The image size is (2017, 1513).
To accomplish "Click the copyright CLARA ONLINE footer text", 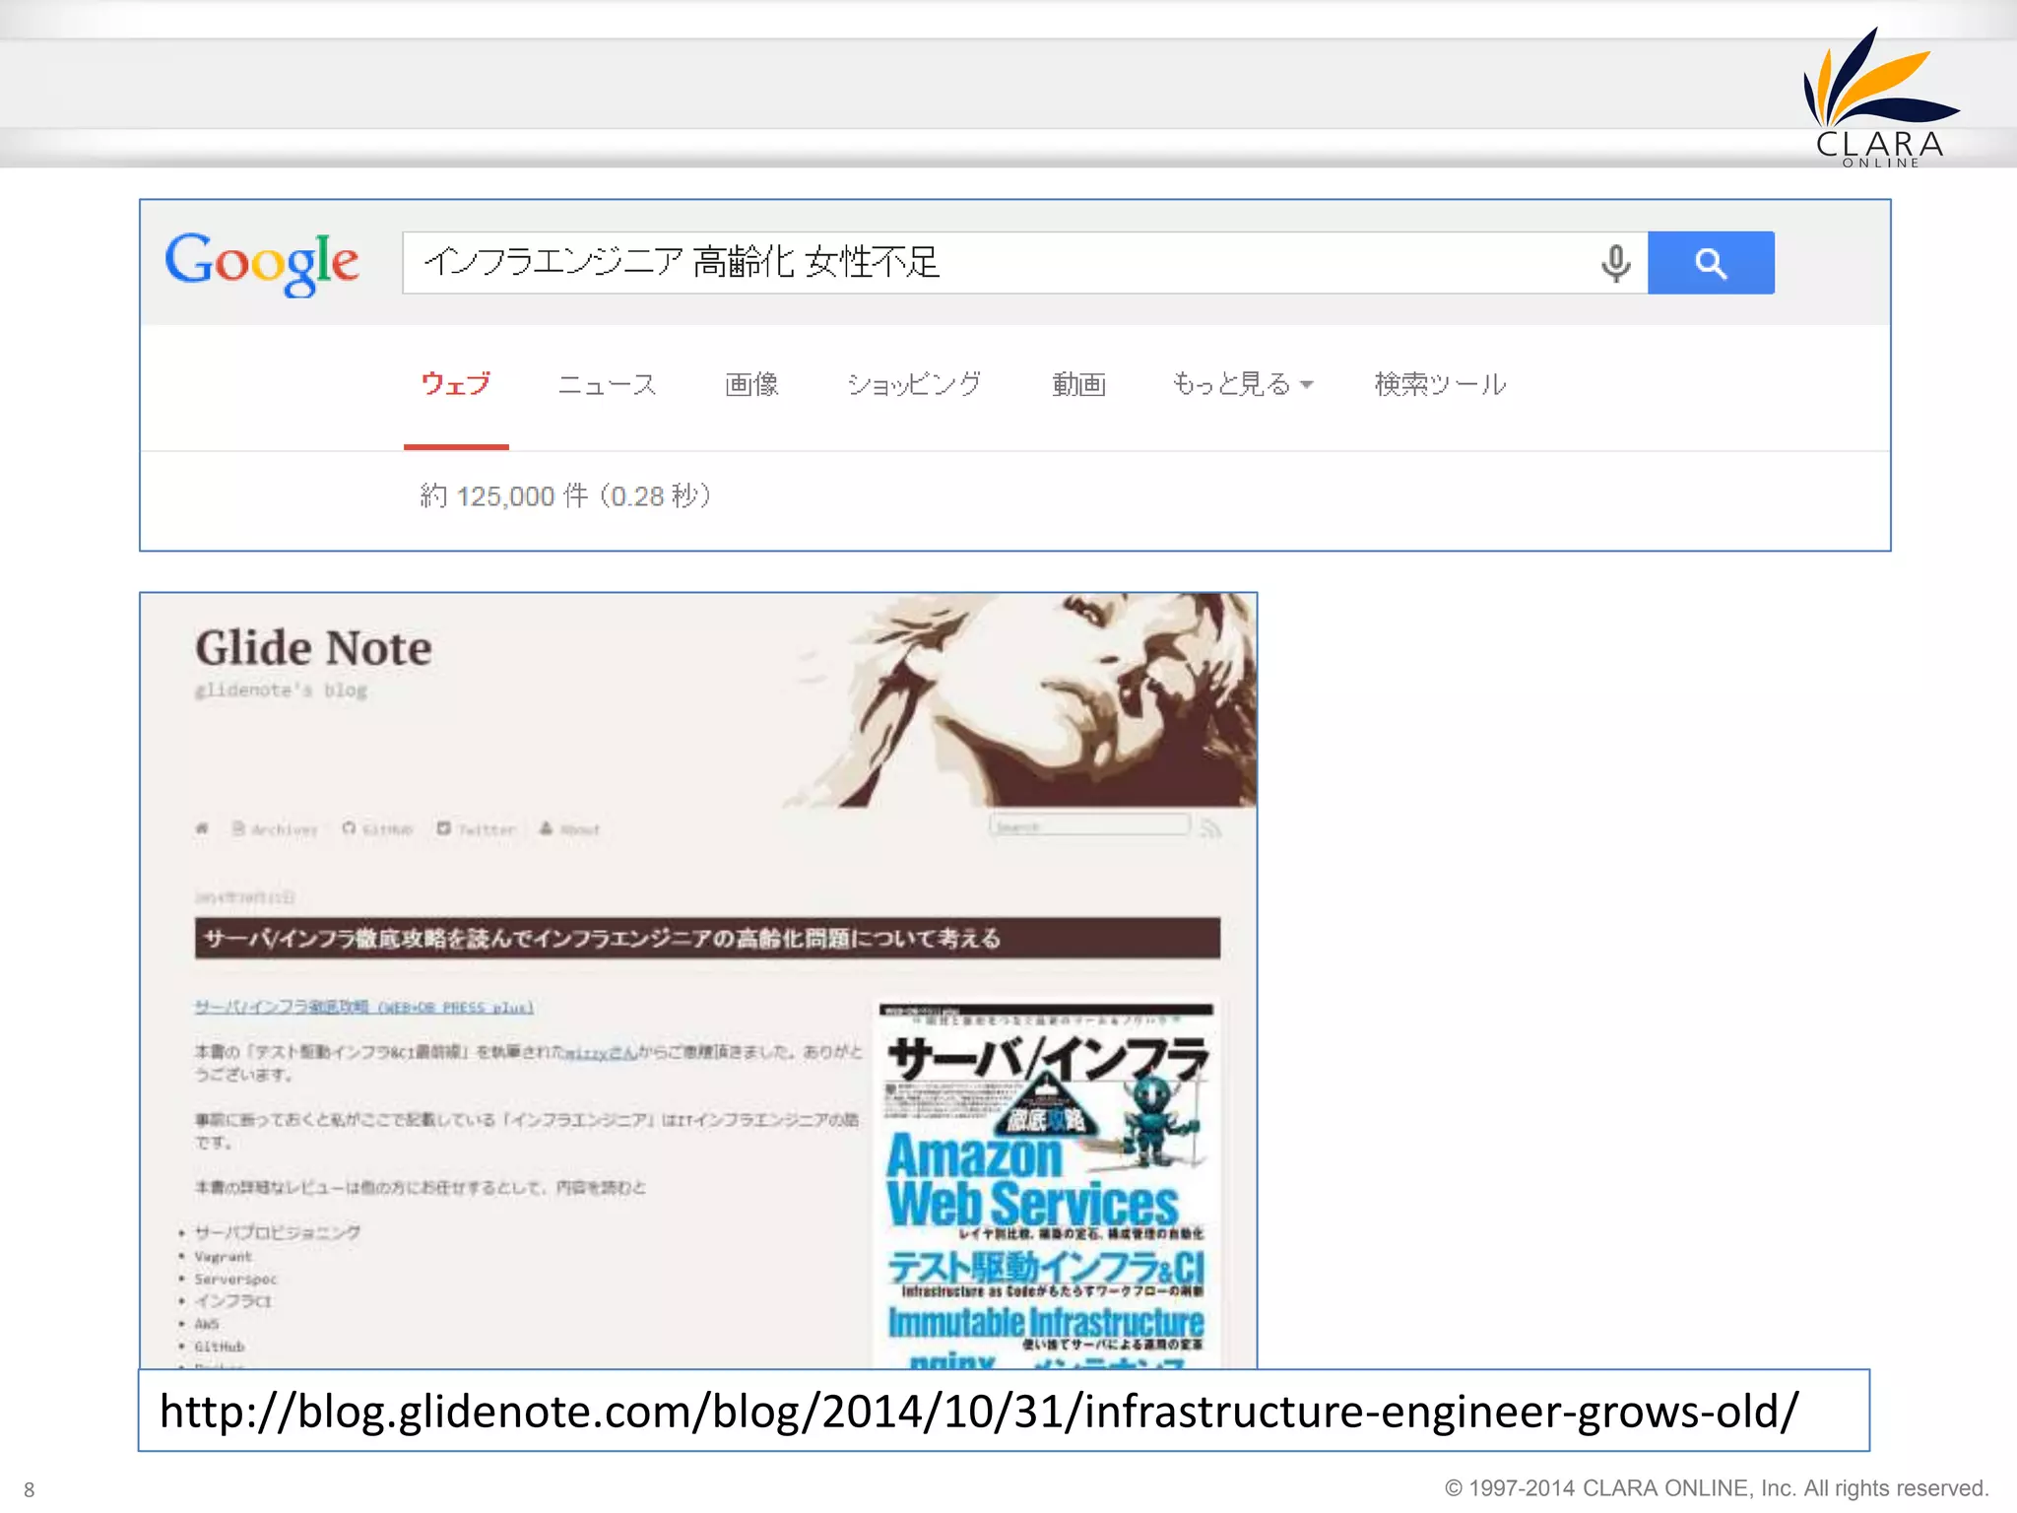I will [x=1717, y=1487].
